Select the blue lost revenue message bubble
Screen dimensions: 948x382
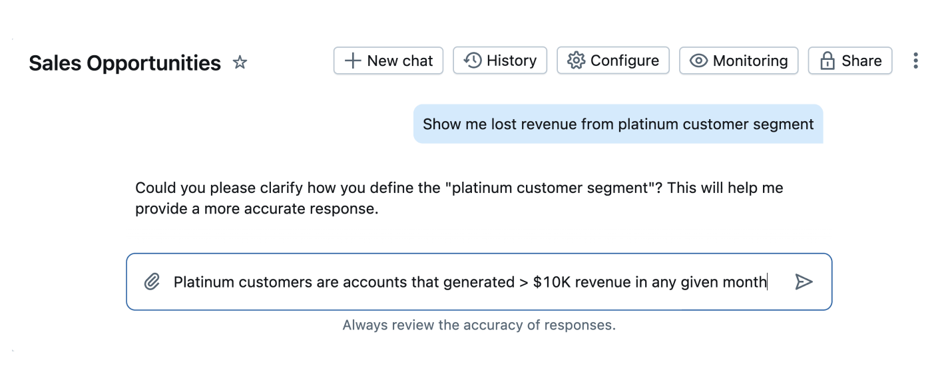pos(618,124)
